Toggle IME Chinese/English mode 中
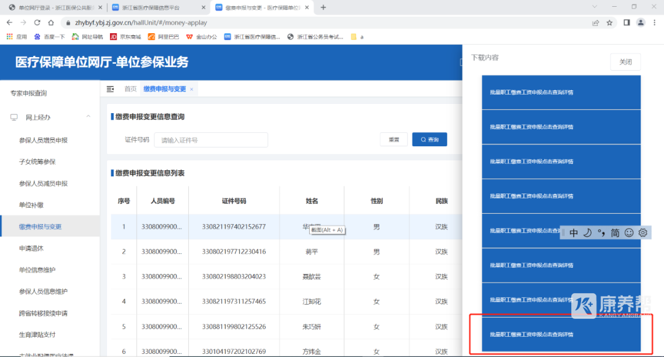The height and width of the screenshot is (357, 664). pyautogui.click(x=574, y=233)
